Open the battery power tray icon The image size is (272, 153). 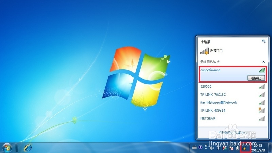(x=237, y=148)
